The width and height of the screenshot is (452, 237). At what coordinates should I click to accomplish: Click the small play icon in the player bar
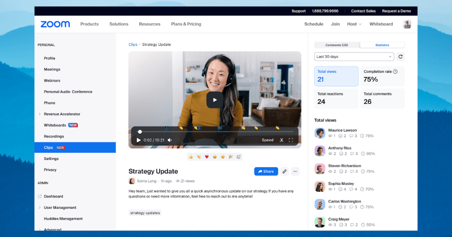click(139, 140)
